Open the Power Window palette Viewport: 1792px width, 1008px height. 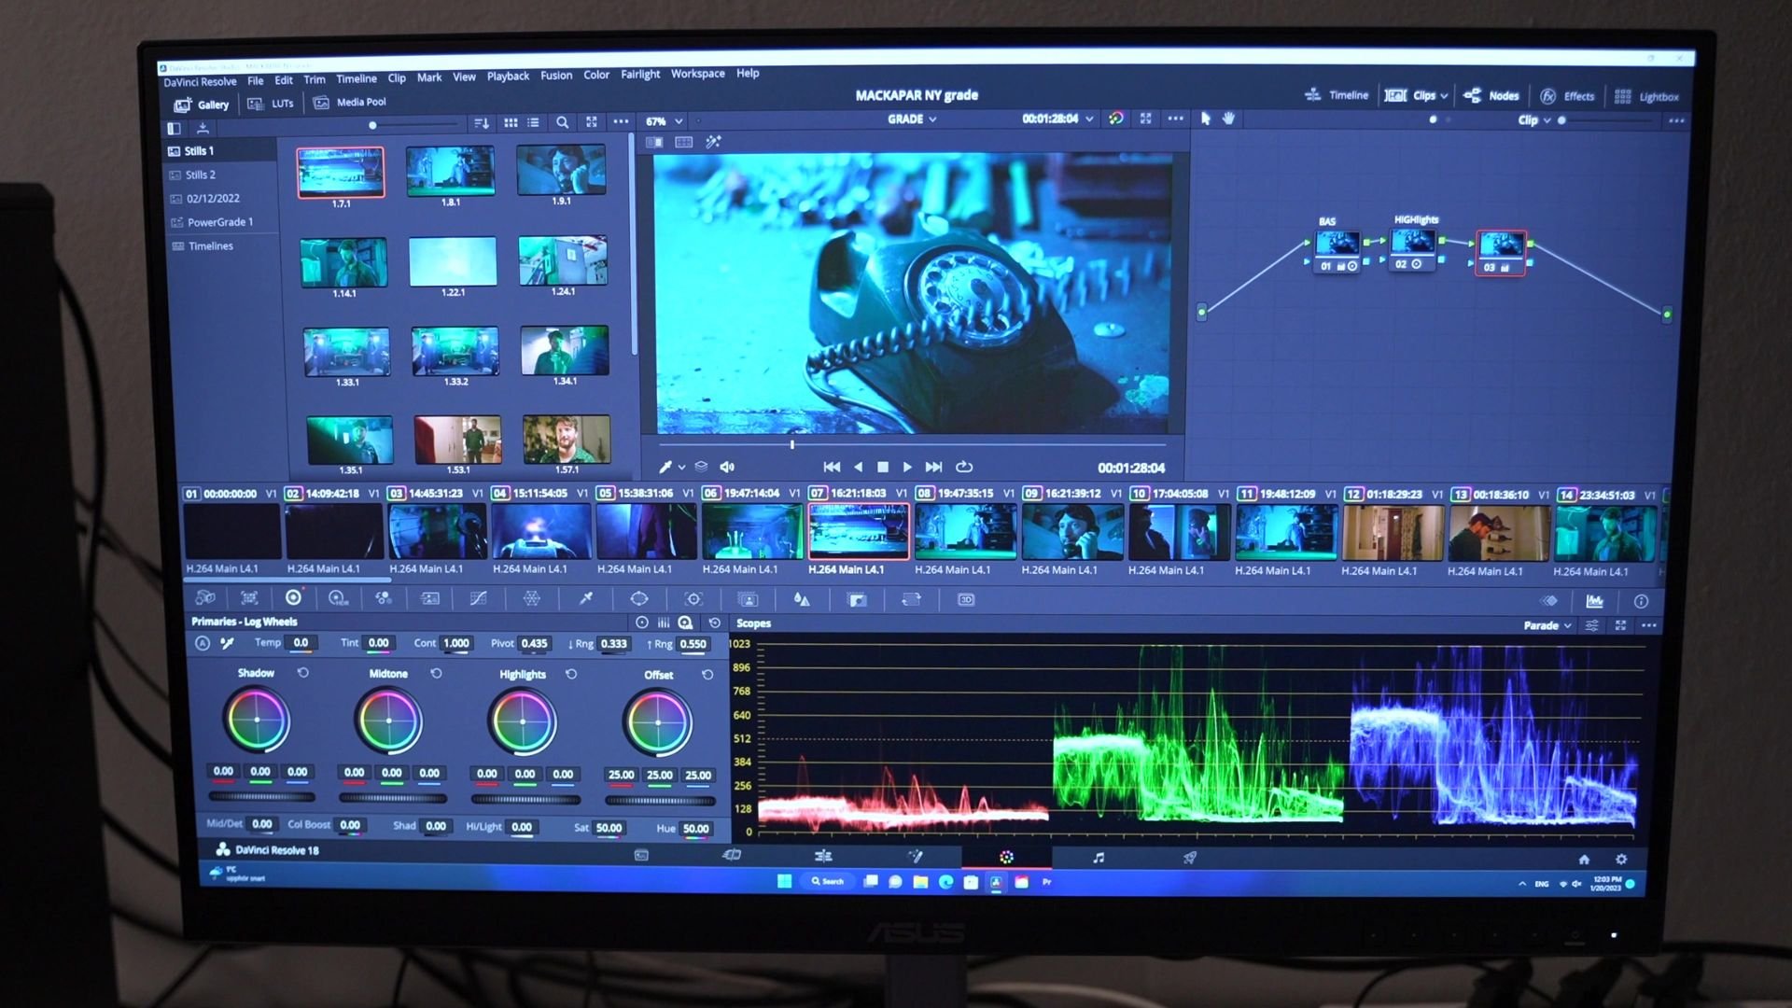click(x=639, y=599)
